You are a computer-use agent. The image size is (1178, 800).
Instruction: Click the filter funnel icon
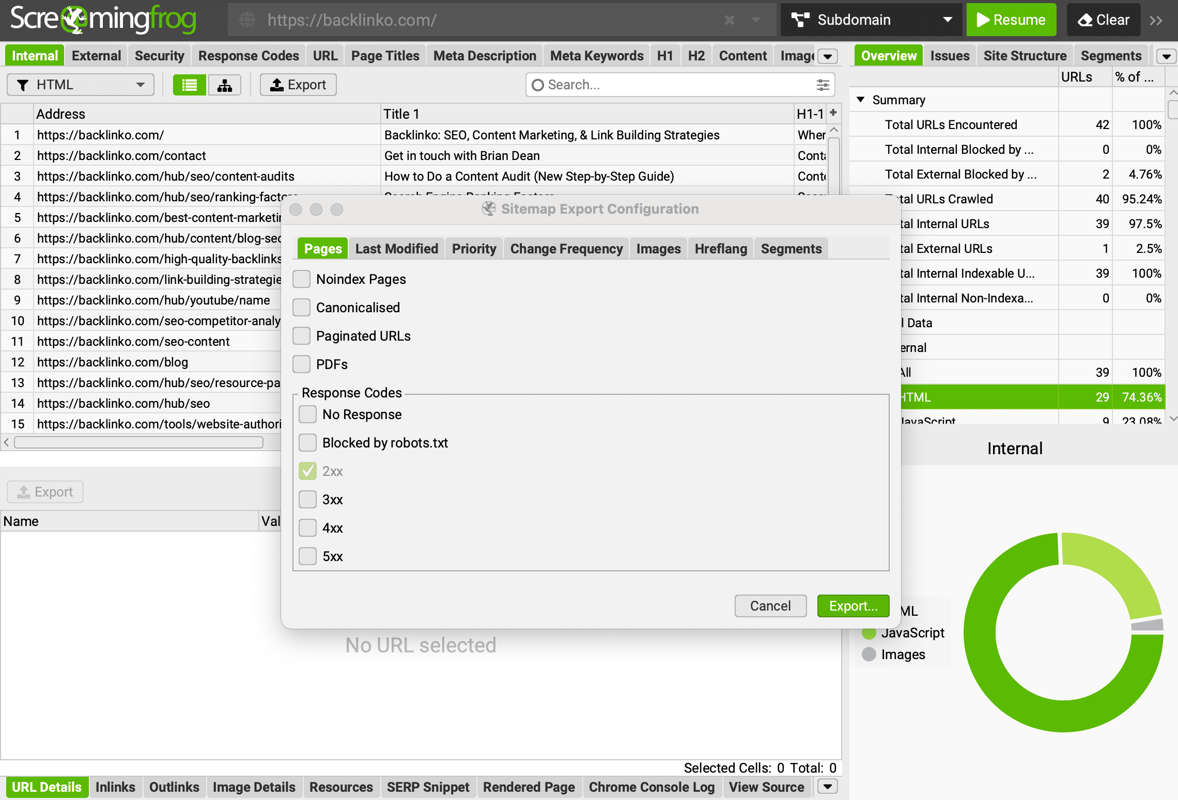pos(23,85)
